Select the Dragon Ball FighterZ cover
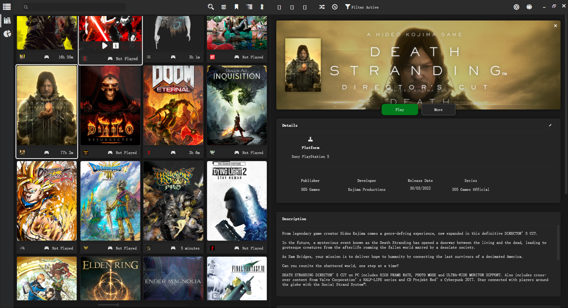 pos(47,201)
